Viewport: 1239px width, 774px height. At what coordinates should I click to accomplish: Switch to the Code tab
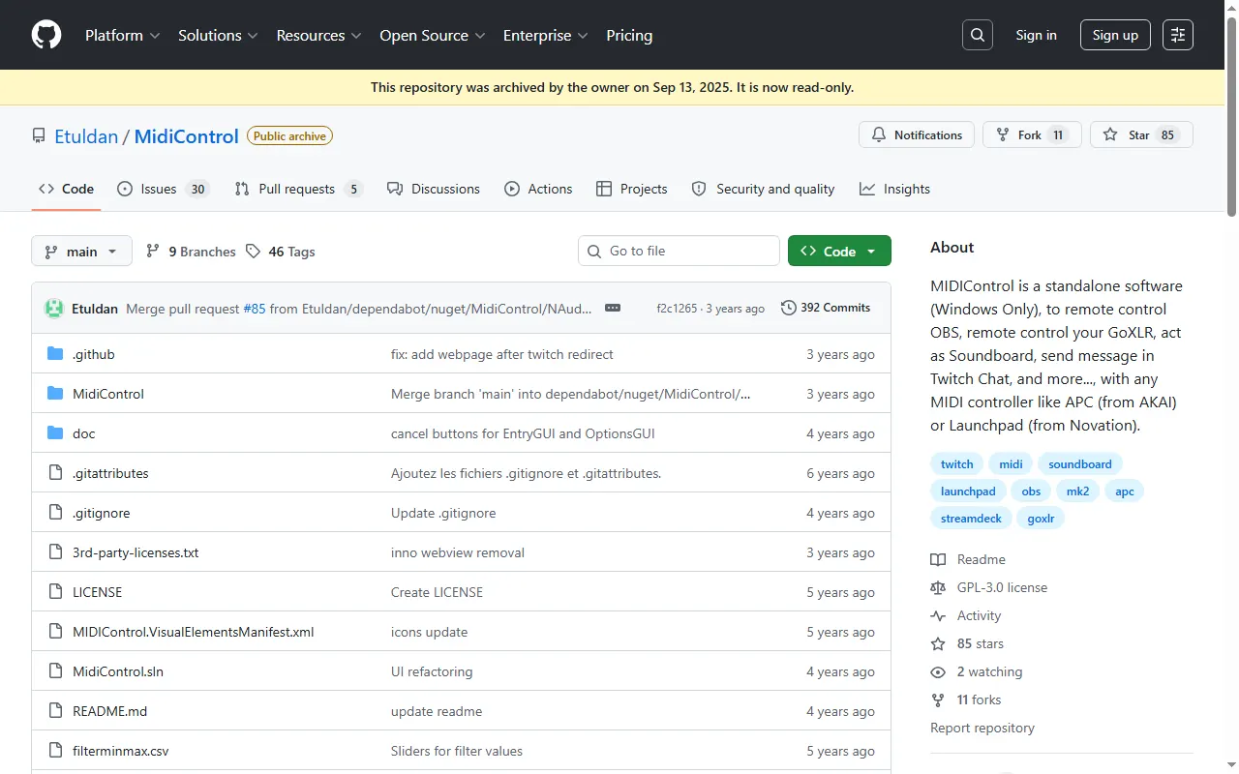pos(66,189)
